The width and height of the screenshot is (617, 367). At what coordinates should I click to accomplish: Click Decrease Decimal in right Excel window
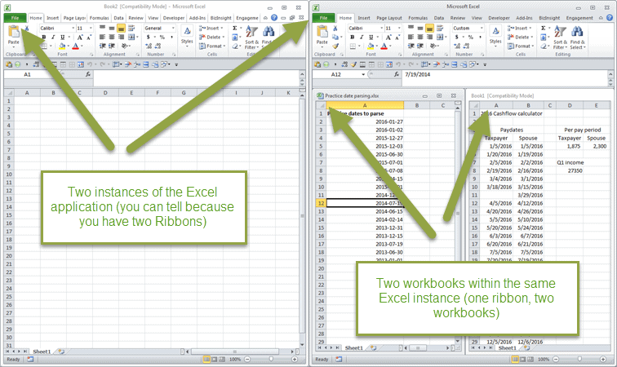click(x=466, y=46)
